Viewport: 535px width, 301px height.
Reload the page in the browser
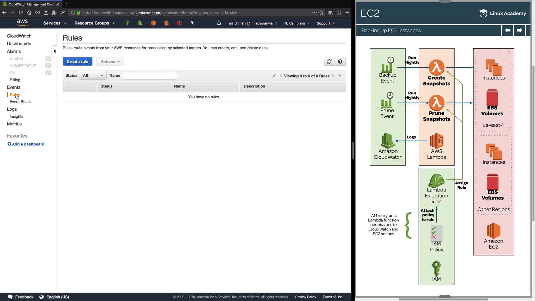click(21, 13)
